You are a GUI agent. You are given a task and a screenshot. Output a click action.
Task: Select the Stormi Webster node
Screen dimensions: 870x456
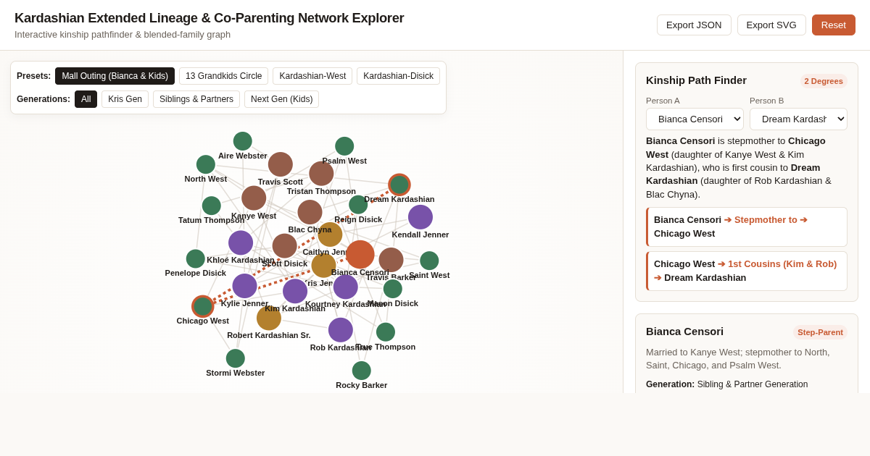[x=236, y=358]
